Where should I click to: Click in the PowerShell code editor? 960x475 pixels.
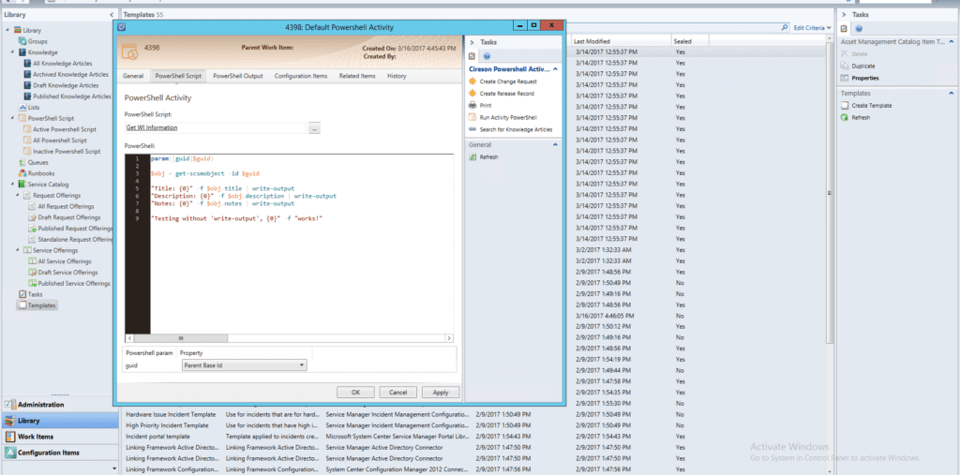[301, 244]
